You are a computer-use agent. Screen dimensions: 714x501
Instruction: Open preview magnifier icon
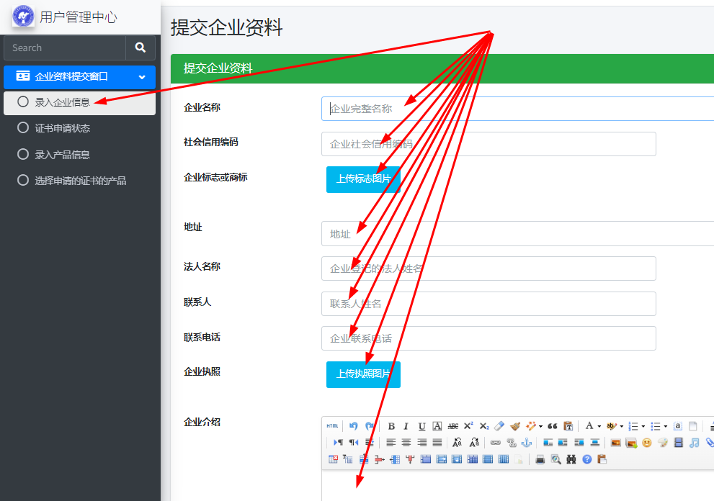555,459
